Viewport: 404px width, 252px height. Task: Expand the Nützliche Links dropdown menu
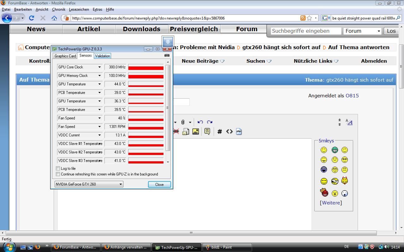pyautogui.click(x=336, y=61)
